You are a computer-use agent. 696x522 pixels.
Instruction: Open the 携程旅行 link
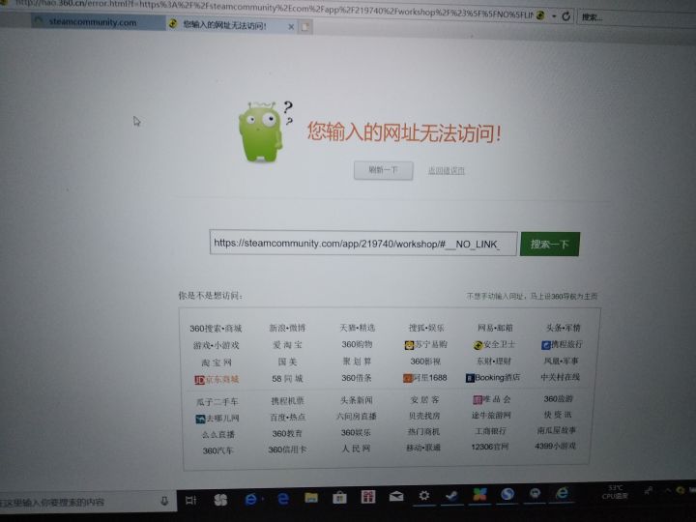(562, 344)
